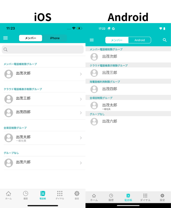Tap avatar of 出茂太郎 on Android
This screenshot has height=208, width=171.
point(94,106)
